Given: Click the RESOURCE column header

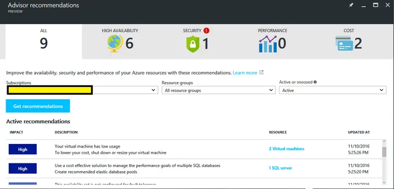Looking at the screenshot, I should click(278, 132).
